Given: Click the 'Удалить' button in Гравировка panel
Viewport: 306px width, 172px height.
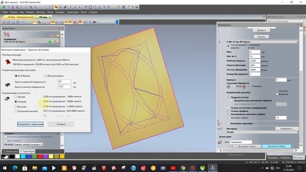Looking at the screenshot, I should (x=262, y=37).
